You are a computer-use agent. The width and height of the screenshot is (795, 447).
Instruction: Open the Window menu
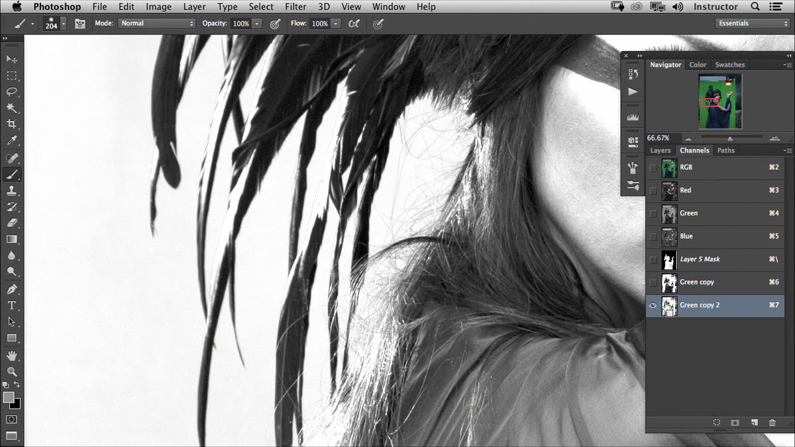(389, 7)
